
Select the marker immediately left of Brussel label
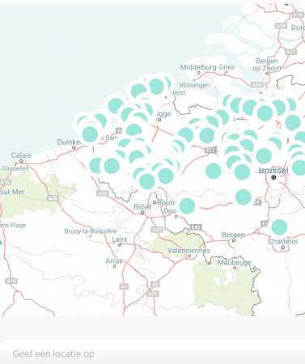pyautogui.click(x=242, y=172)
